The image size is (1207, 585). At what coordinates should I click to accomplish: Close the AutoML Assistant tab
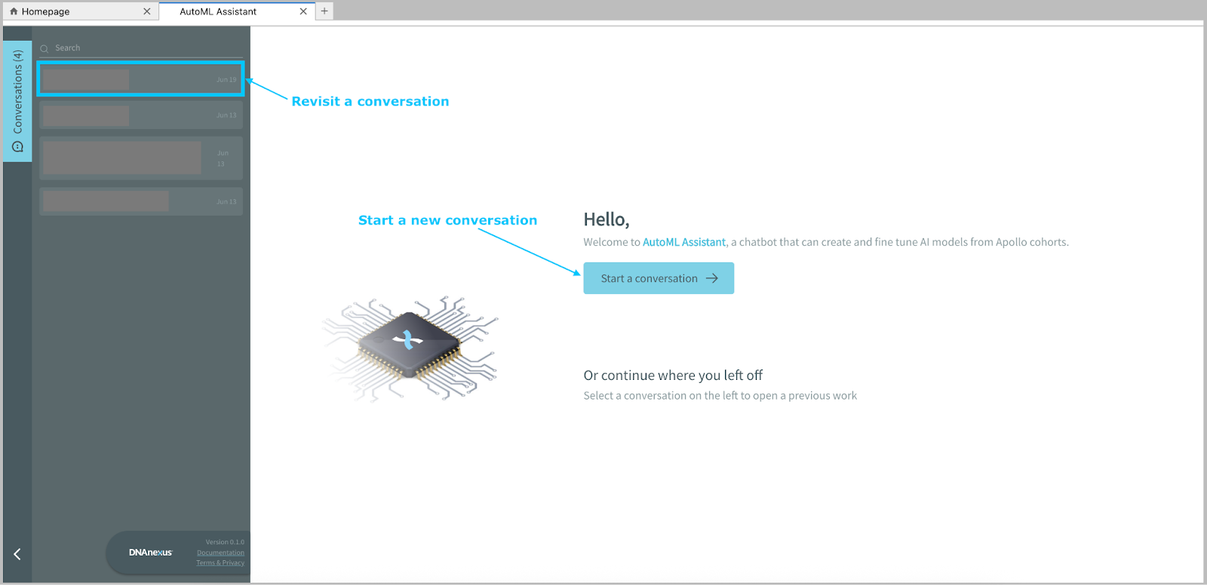pos(303,11)
